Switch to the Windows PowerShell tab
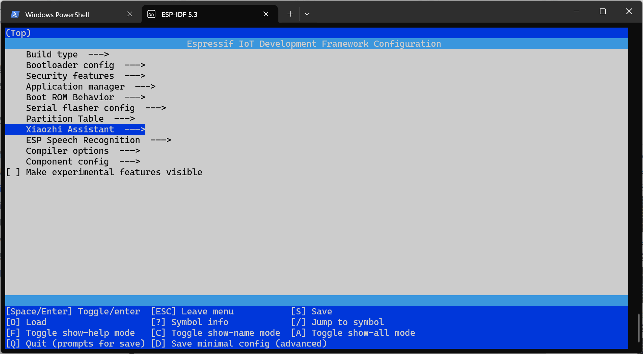 point(71,14)
